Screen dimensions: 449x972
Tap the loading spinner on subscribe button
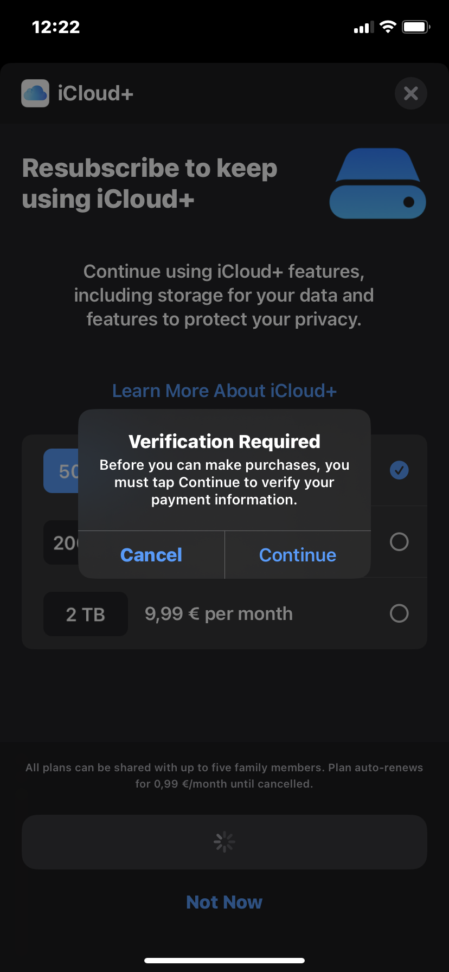(x=224, y=842)
